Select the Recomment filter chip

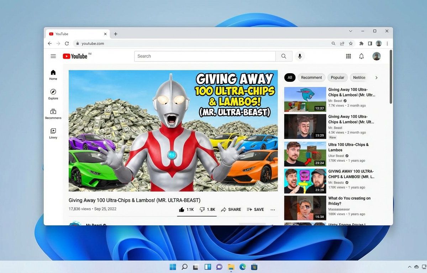click(311, 77)
